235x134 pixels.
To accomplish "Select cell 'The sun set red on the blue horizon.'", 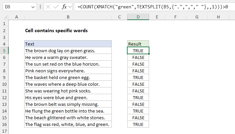I will (x=68, y=64).
